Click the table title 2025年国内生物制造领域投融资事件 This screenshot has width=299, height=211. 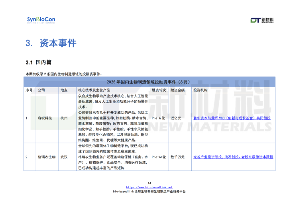[149, 82]
